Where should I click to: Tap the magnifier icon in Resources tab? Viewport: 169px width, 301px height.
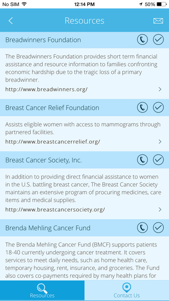(x=42, y=287)
